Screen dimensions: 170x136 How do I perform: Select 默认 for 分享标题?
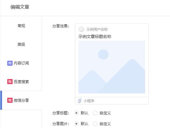[x=76, y=113]
